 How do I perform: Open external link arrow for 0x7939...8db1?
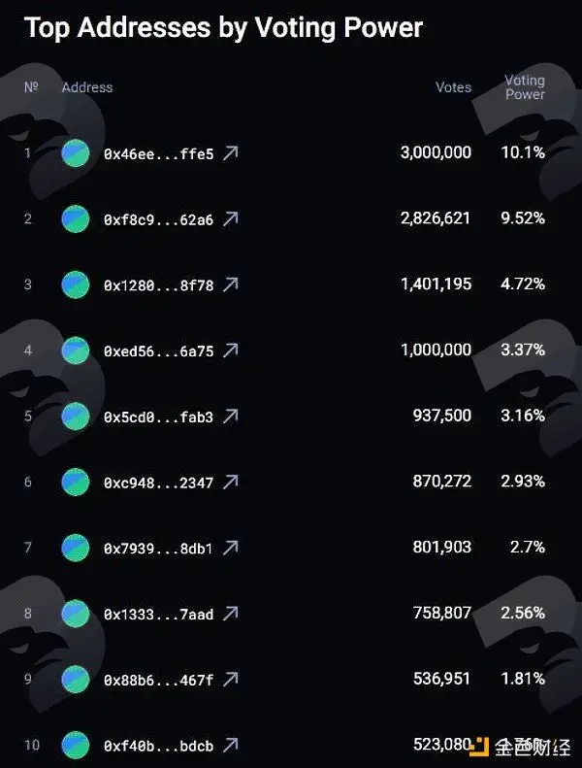click(231, 548)
